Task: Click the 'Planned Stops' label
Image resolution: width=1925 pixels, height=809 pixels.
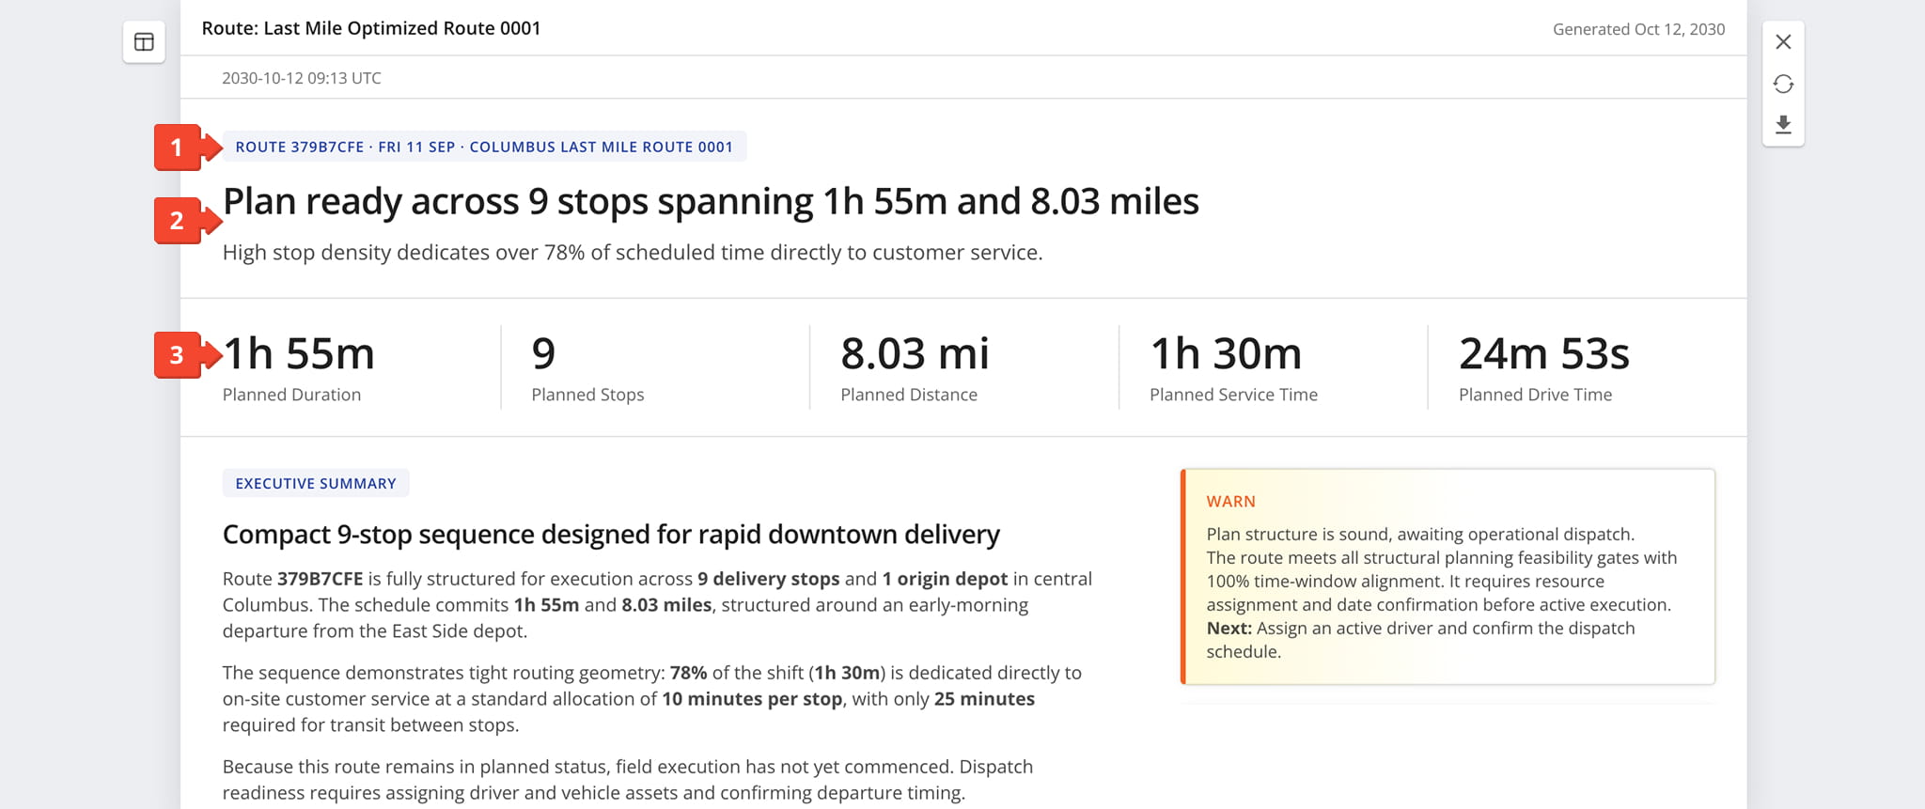Action: (587, 395)
